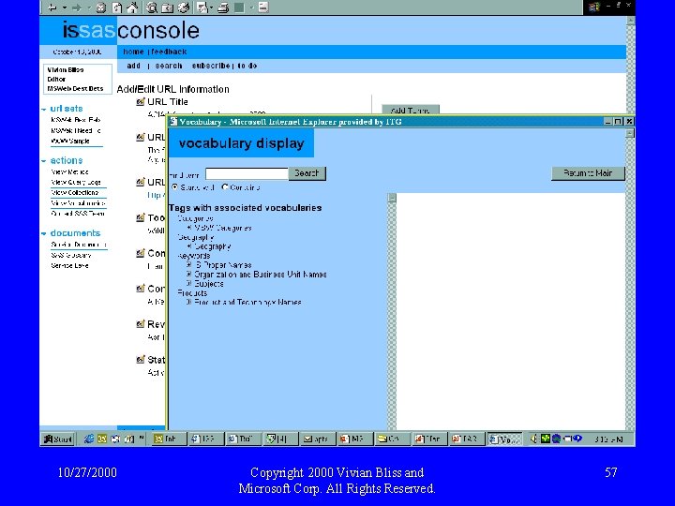675x506 pixels.
Task: Go to the Home page icon
Action: (x=133, y=7)
